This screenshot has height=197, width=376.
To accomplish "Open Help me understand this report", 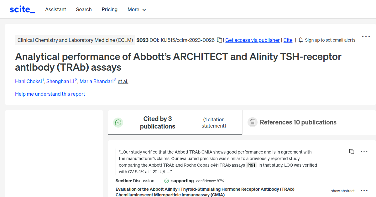I will (x=50, y=94).
